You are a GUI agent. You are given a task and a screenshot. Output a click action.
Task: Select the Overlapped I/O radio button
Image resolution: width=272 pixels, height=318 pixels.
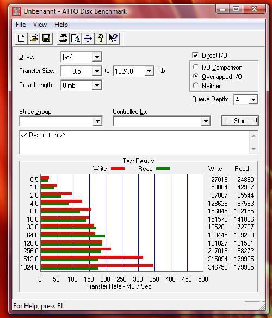(196, 76)
